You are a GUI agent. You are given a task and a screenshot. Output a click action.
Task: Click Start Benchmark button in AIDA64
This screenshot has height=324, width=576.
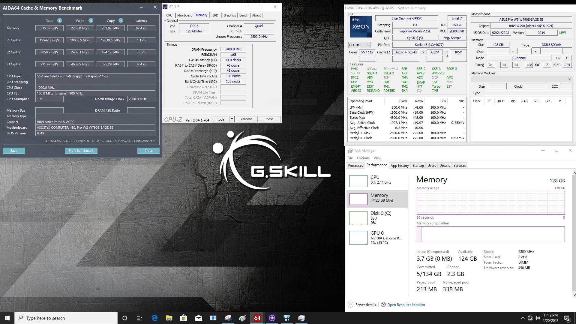pyautogui.click(x=81, y=150)
